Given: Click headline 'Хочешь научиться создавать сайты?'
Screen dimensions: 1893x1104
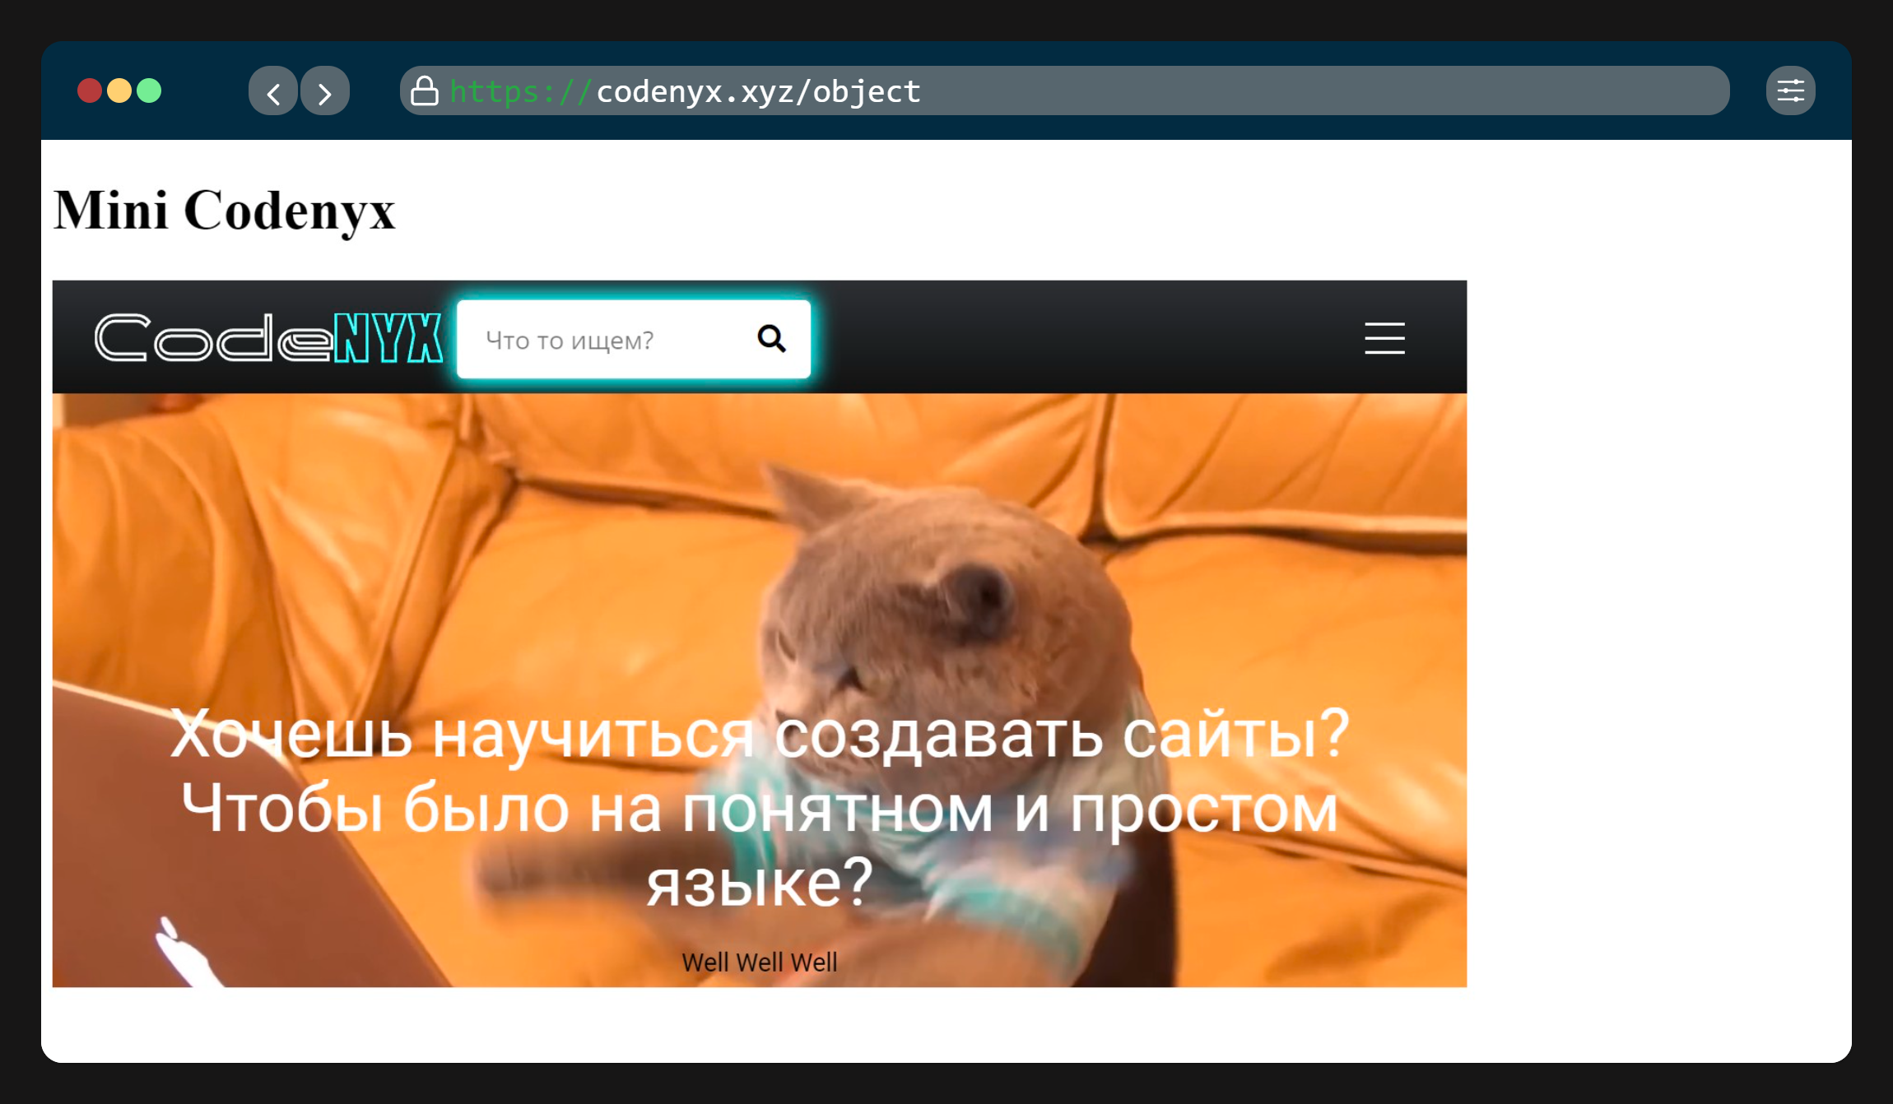Looking at the screenshot, I should [x=759, y=735].
